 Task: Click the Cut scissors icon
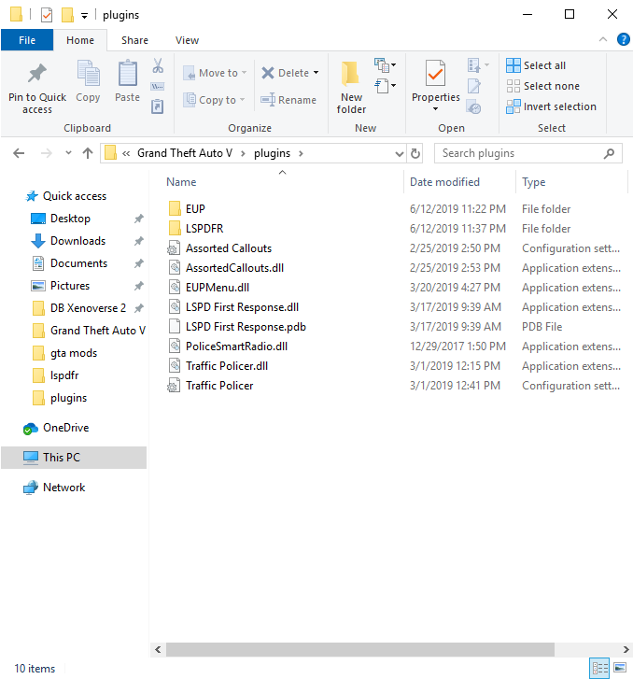click(x=158, y=65)
